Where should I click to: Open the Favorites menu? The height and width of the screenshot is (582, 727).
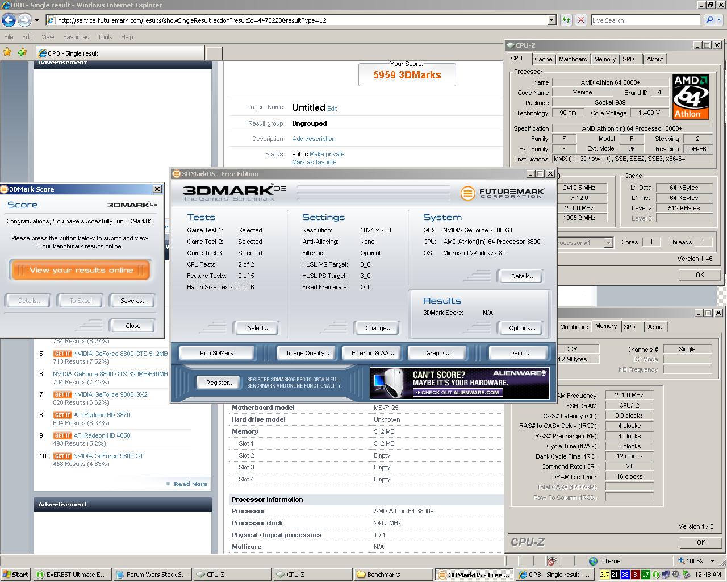click(x=76, y=37)
